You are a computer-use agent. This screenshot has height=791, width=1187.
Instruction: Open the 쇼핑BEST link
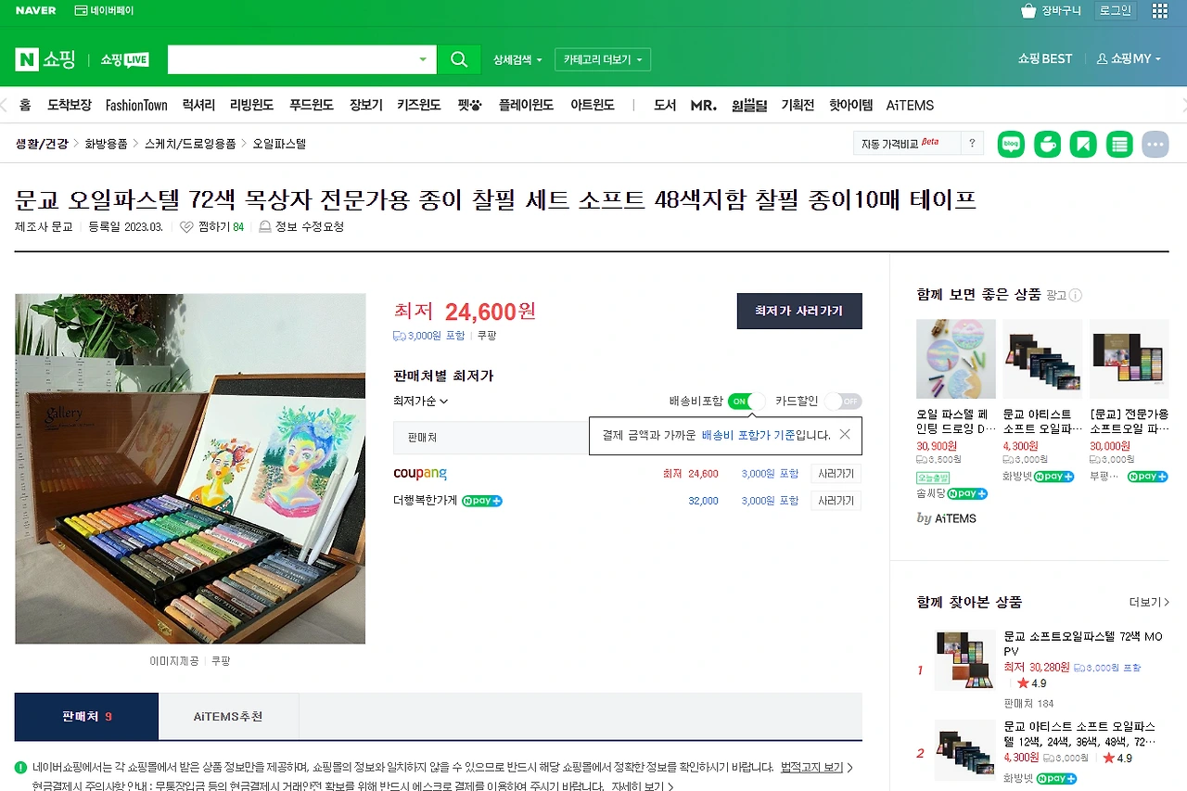coord(1045,58)
